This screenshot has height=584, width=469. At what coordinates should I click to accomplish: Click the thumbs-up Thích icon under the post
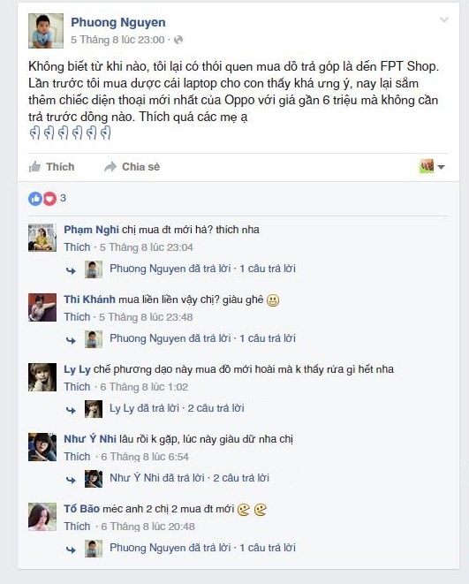pyautogui.click(x=34, y=167)
